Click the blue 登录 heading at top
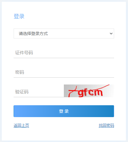 click(x=19, y=16)
